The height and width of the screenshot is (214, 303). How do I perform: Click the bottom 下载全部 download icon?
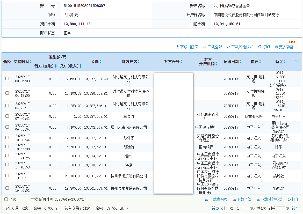click(x=234, y=200)
